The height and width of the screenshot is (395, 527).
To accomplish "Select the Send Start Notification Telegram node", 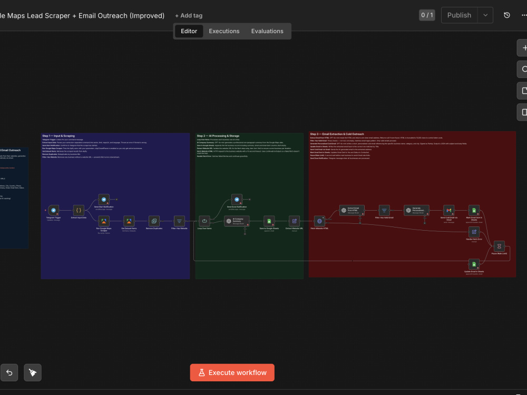I will click(104, 200).
